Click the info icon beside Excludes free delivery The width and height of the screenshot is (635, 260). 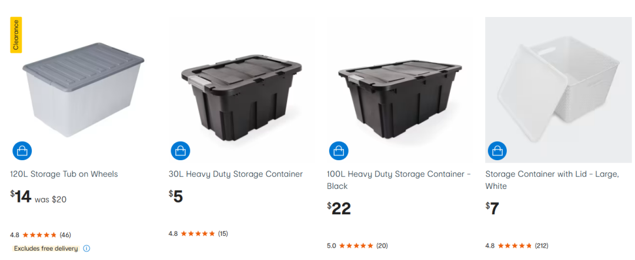pyautogui.click(x=86, y=248)
